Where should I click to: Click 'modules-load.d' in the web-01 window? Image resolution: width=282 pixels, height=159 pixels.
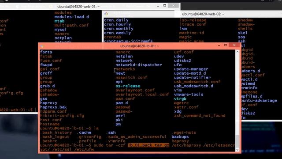pyautogui.click(x=72, y=17)
